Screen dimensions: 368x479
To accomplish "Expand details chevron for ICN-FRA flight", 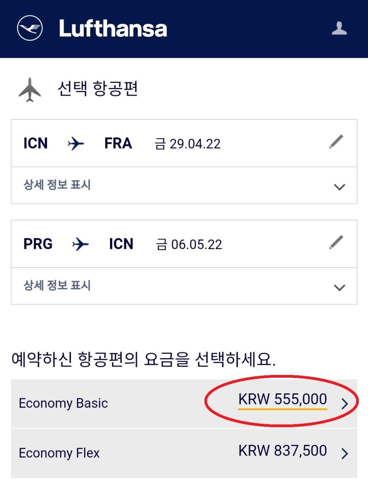I will 339,187.
